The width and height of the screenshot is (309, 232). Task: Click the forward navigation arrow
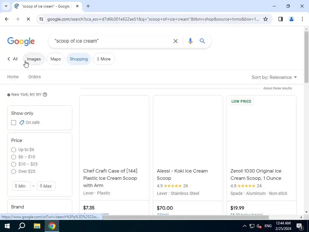(18, 19)
